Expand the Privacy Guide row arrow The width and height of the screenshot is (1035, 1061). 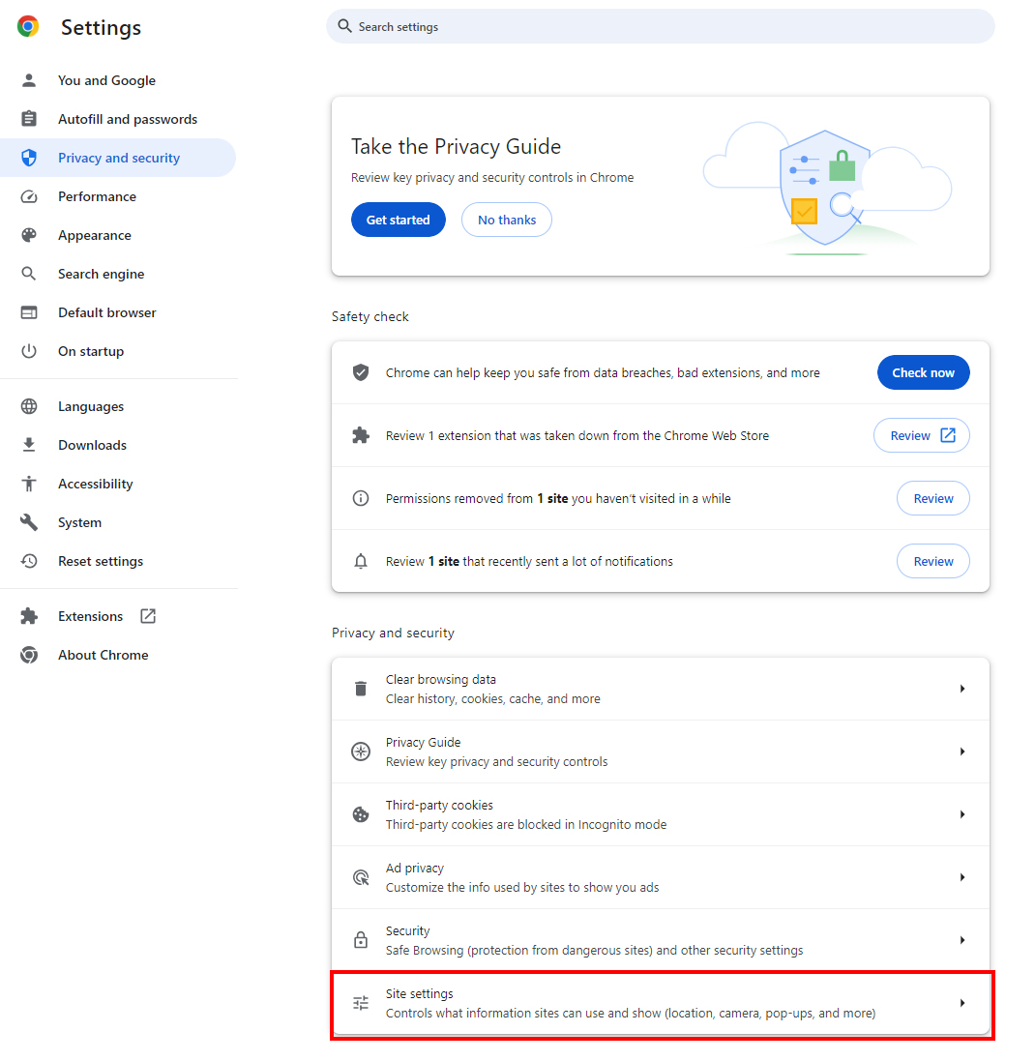961,752
